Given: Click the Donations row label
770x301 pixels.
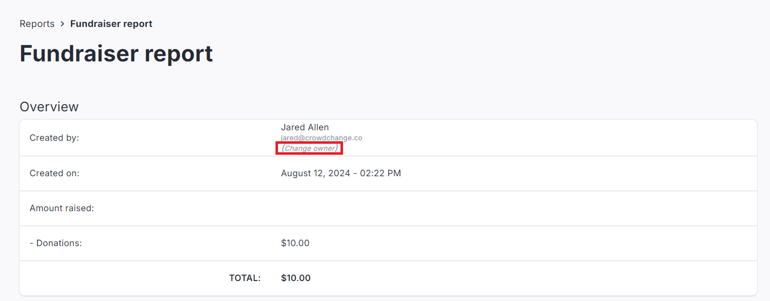Looking at the screenshot, I should coord(58,243).
